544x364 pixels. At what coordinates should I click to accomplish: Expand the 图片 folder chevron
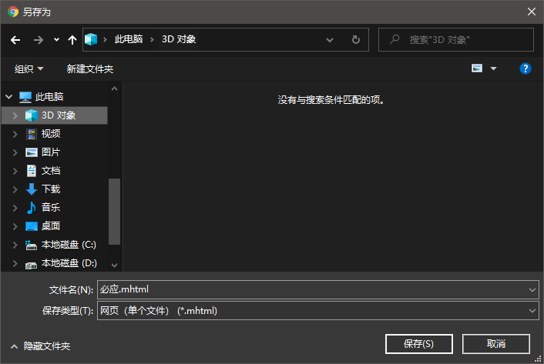tap(16, 152)
